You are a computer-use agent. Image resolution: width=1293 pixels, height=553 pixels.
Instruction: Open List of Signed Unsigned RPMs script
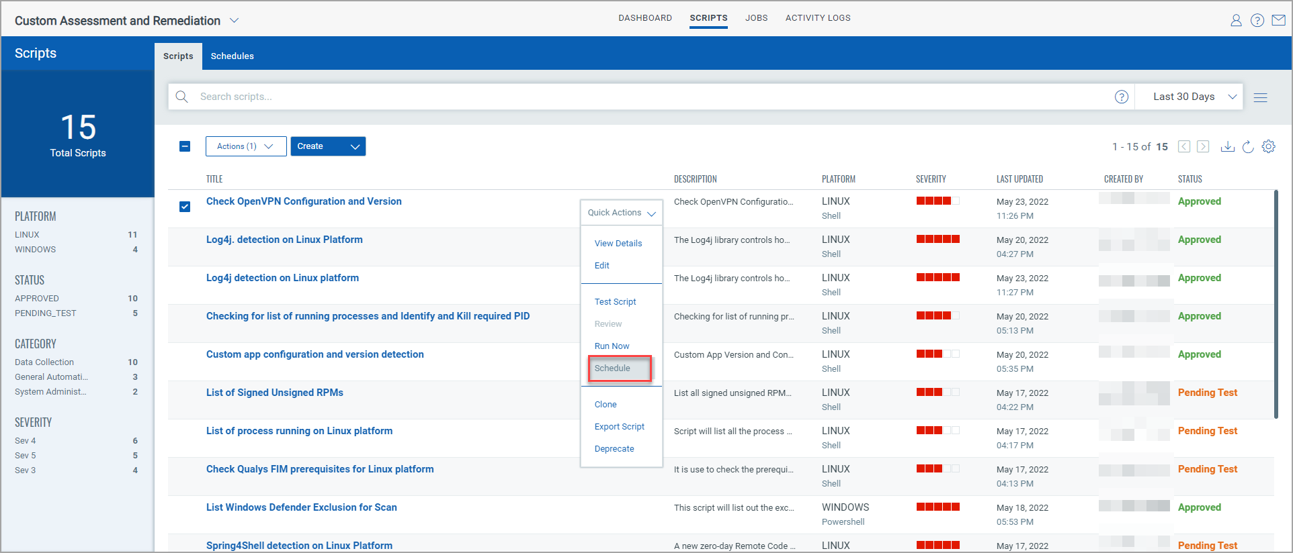coord(274,393)
